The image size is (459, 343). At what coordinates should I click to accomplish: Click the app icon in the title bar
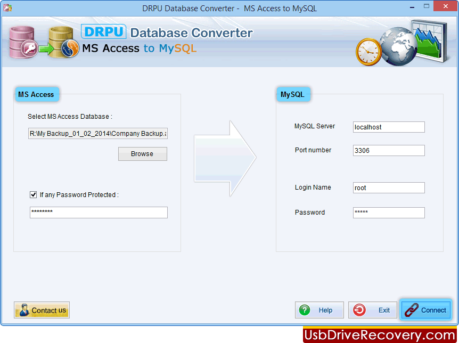pyautogui.click(x=7, y=8)
